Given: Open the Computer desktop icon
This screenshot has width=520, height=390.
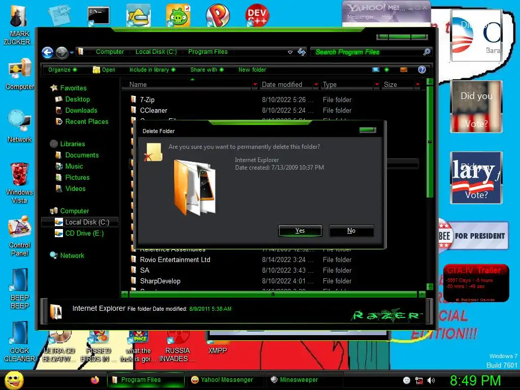Looking at the screenshot, I should point(20,74).
